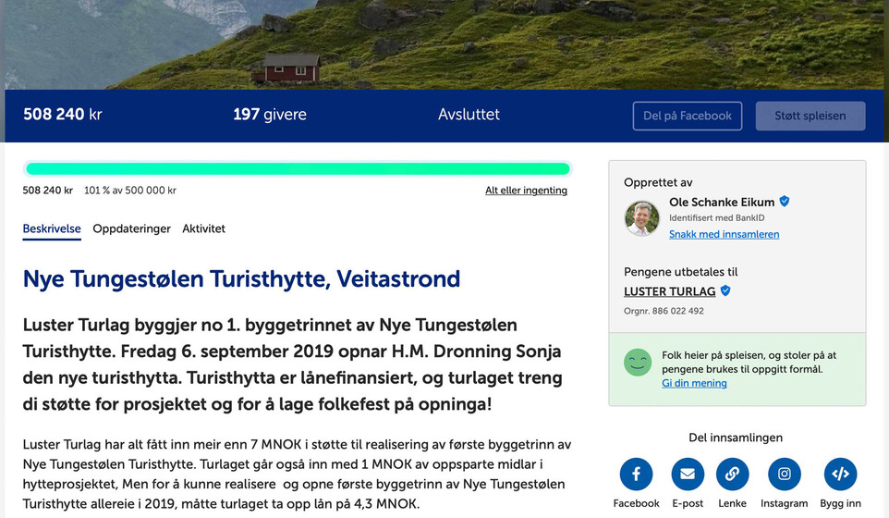
Task: Copy link with the Lenke icon
Action: click(x=733, y=474)
